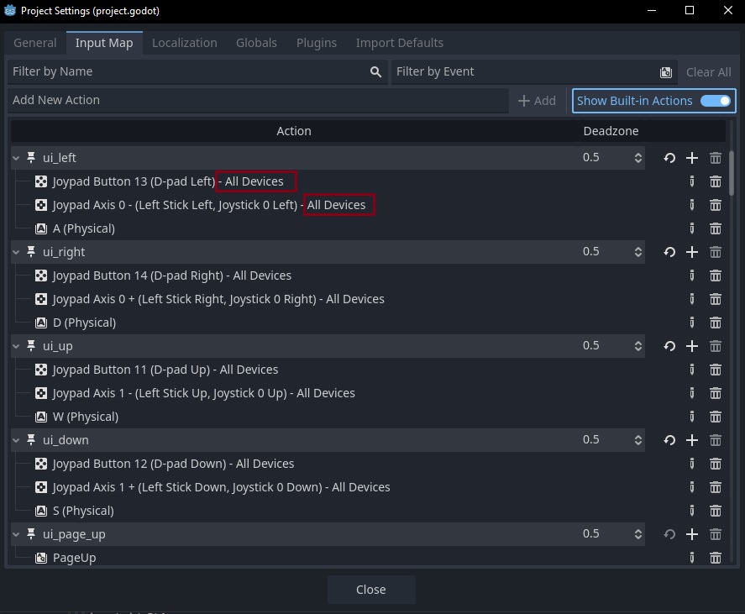Remove the S (Physical) key event

pyautogui.click(x=716, y=511)
